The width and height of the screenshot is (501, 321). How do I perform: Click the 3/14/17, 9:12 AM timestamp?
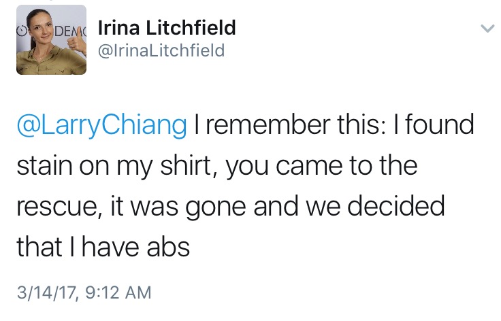point(84,293)
